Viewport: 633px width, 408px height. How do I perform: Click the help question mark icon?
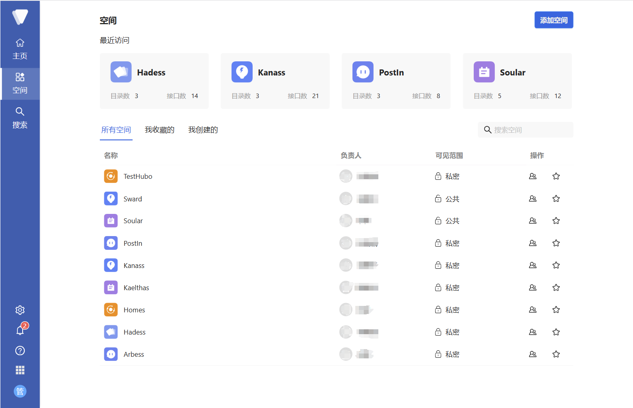tap(20, 351)
